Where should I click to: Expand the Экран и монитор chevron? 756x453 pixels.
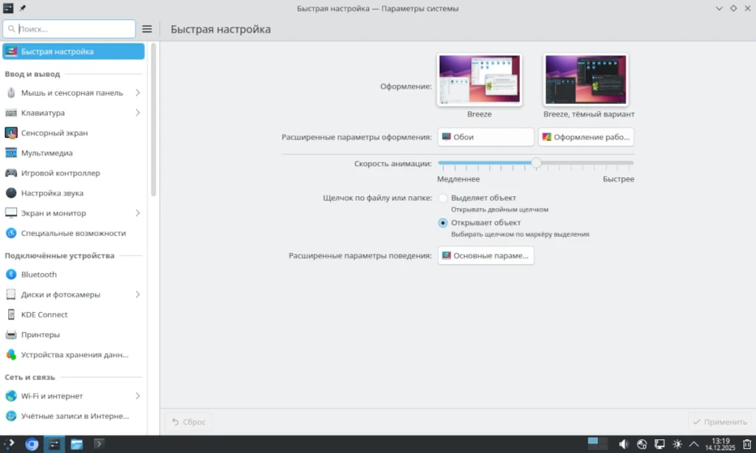137,212
